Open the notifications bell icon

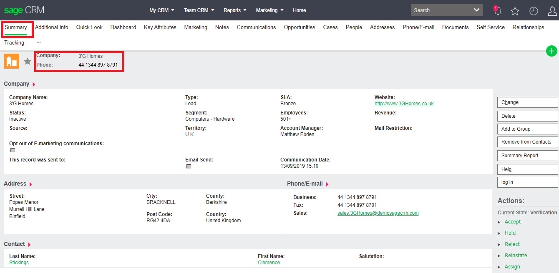497,11
